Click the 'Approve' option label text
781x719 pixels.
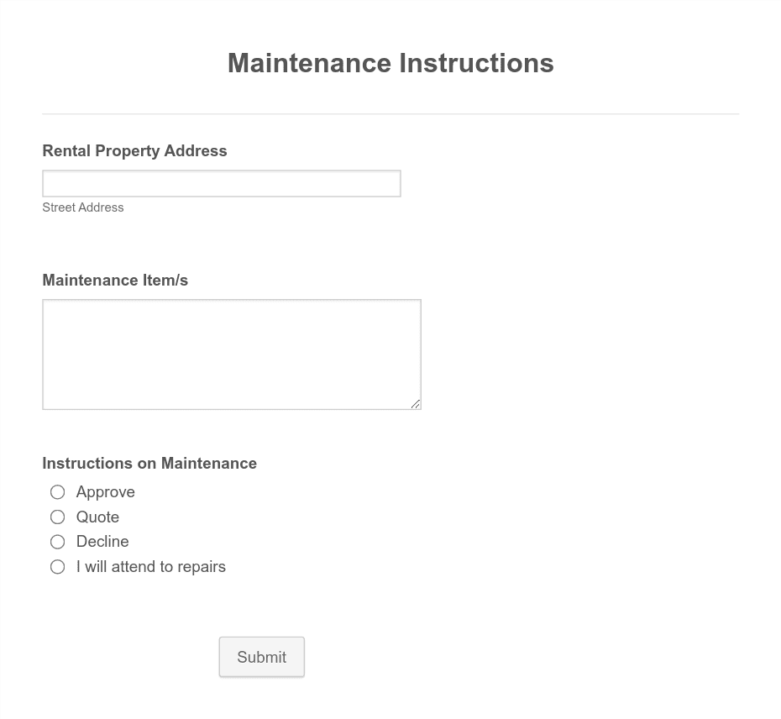106,492
